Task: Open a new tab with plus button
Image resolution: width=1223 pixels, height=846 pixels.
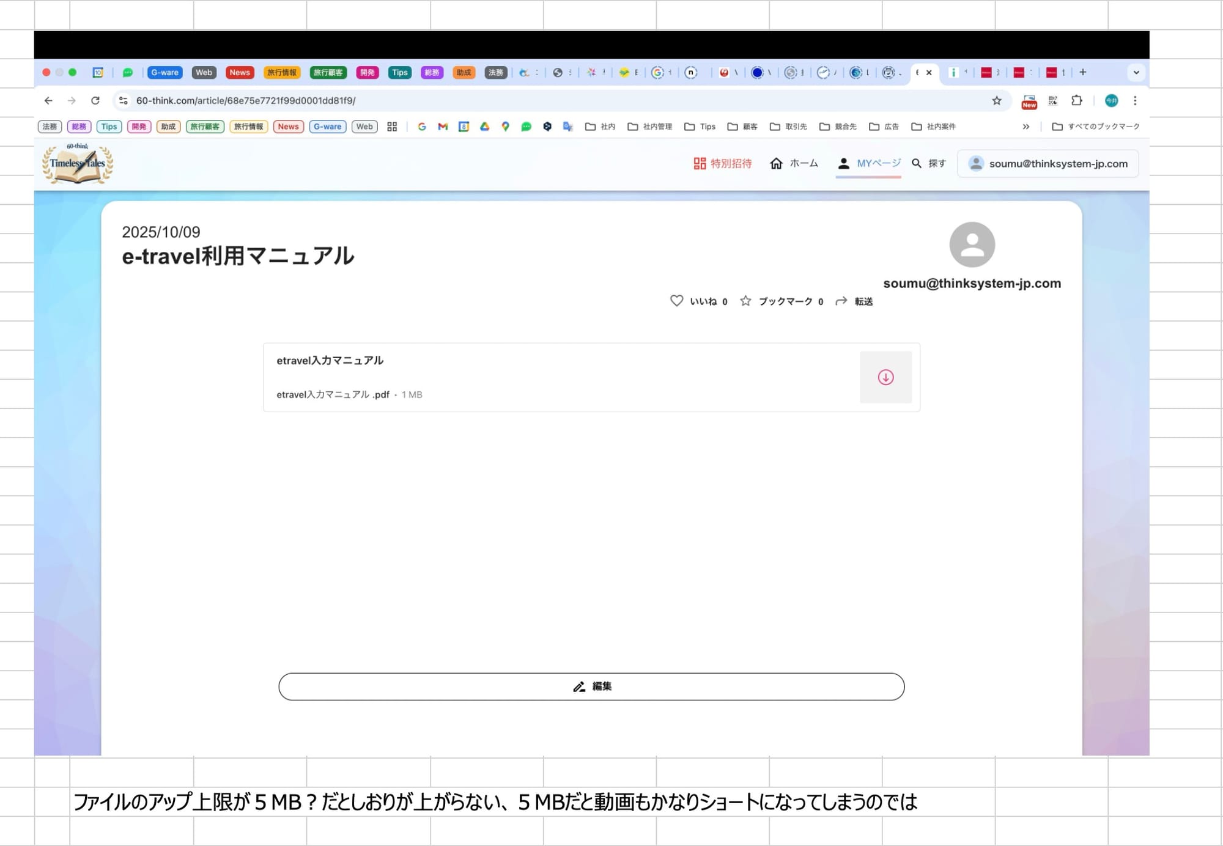Action: point(1083,72)
